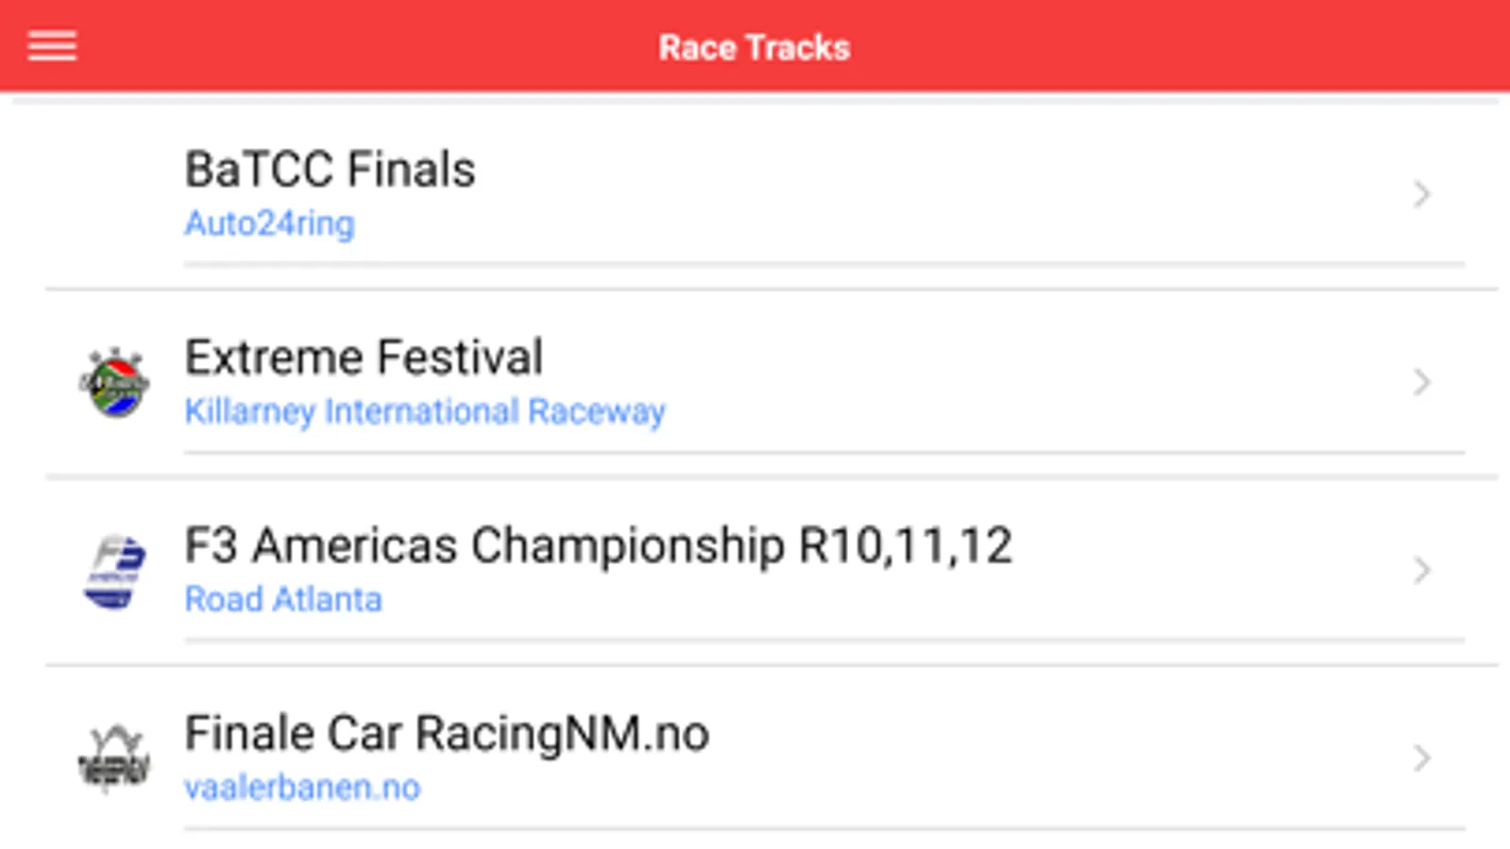The height and width of the screenshot is (849, 1510).
Task: Choose F3 Americas Championship R10,11,12 title
Action: pyautogui.click(x=598, y=545)
